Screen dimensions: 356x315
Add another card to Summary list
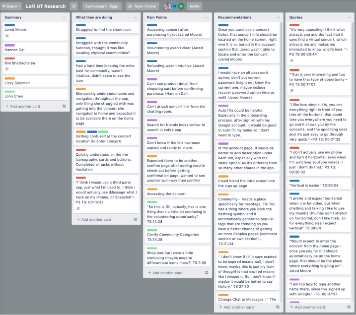coord(23,106)
